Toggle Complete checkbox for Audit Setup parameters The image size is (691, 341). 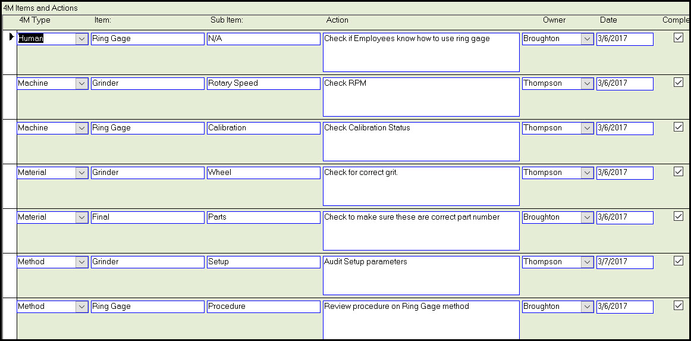point(679,261)
